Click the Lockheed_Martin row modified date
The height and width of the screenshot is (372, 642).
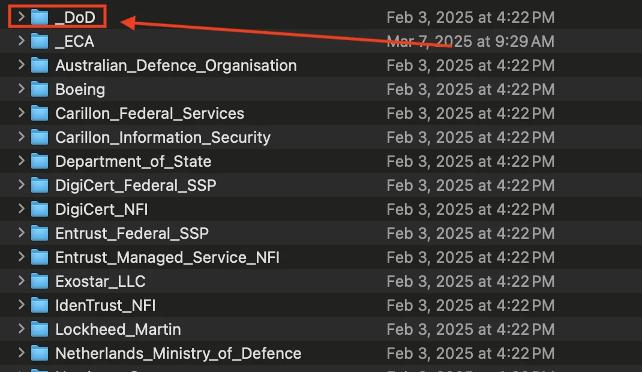pos(470,329)
